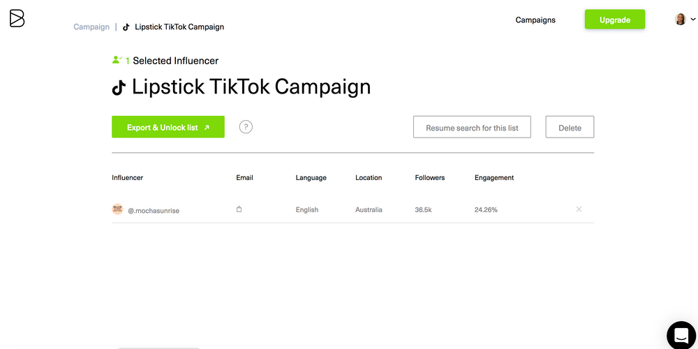
Task: Click Export & Unlock list button
Action: tap(168, 127)
